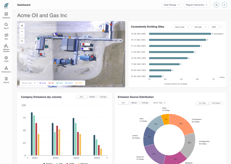Image resolution: width=231 pixels, height=164 pixels.
Task: Click the purple marker on lower white trailer
Action: 82,49
